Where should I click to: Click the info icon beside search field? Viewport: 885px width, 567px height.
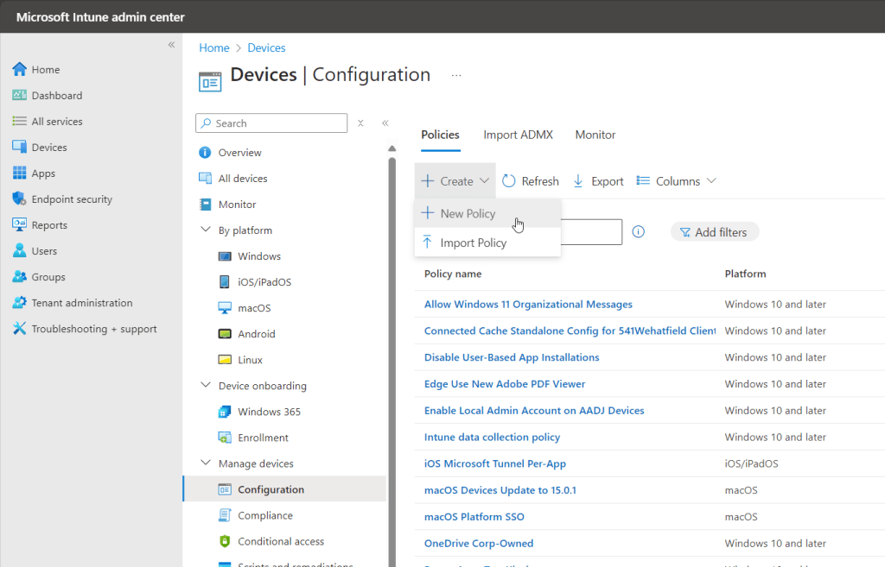[x=639, y=232]
